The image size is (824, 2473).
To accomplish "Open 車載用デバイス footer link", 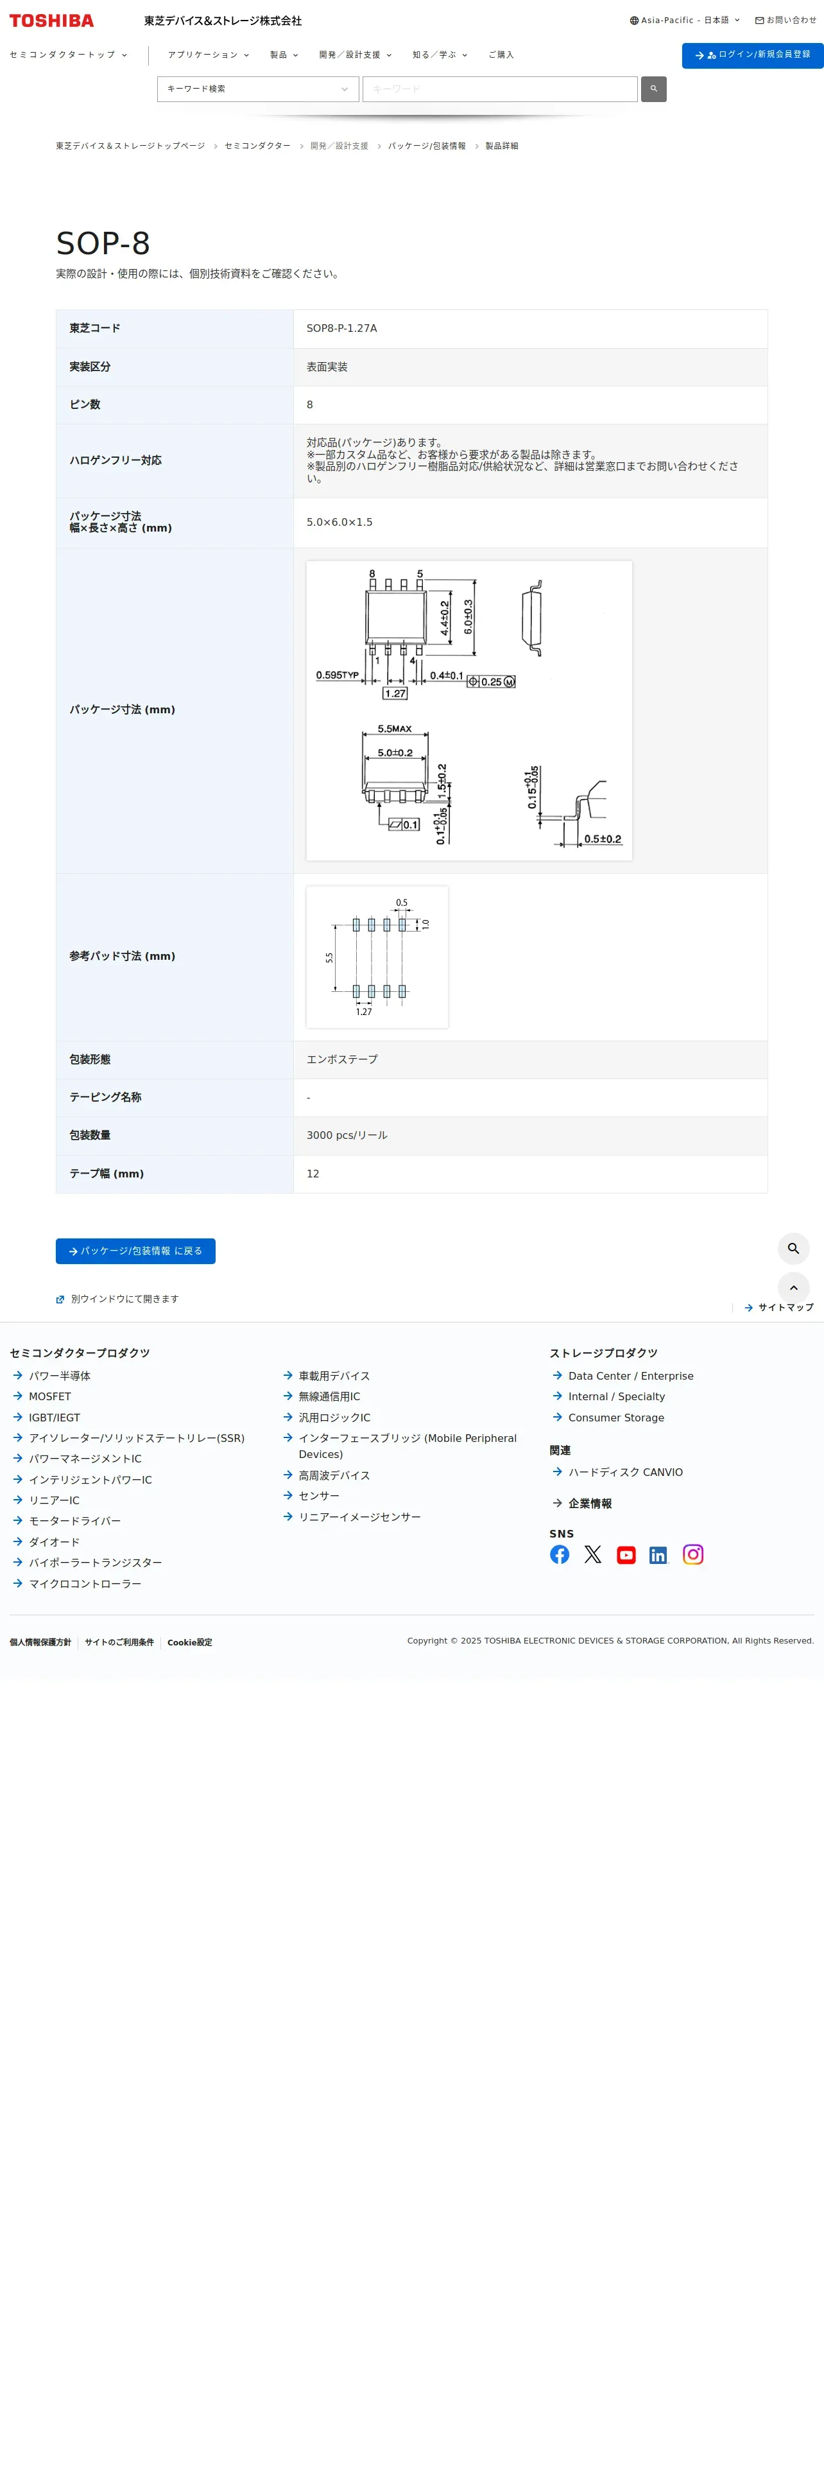I will tap(334, 1376).
